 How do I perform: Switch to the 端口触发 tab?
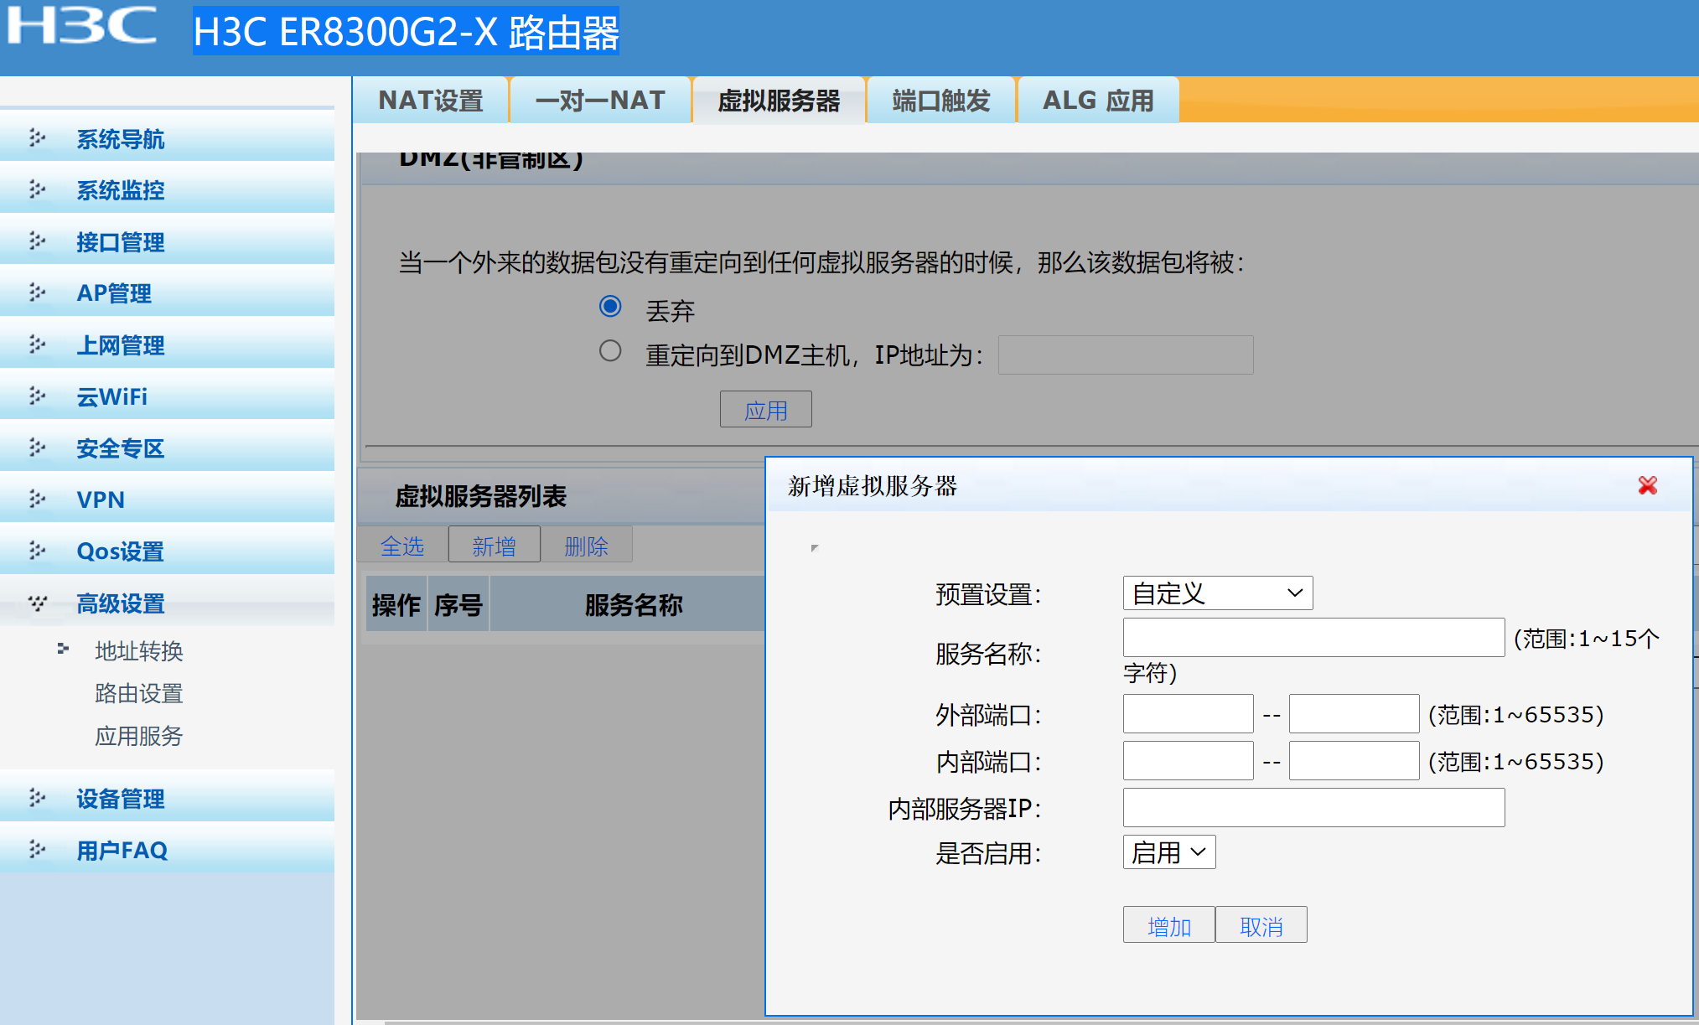pos(940,101)
